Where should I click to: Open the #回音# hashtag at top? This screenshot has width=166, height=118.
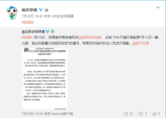(28, 22)
